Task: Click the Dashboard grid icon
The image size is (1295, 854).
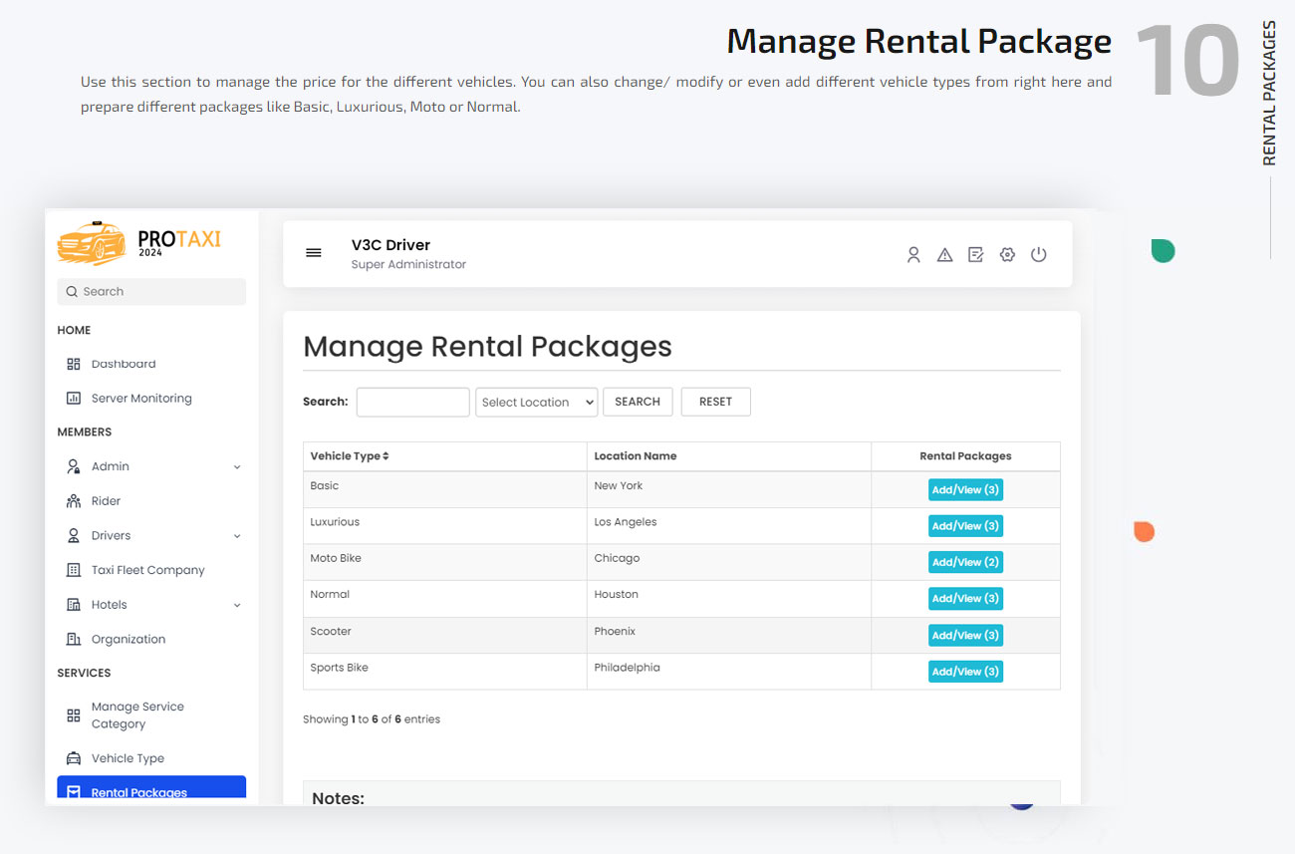Action: point(73,364)
